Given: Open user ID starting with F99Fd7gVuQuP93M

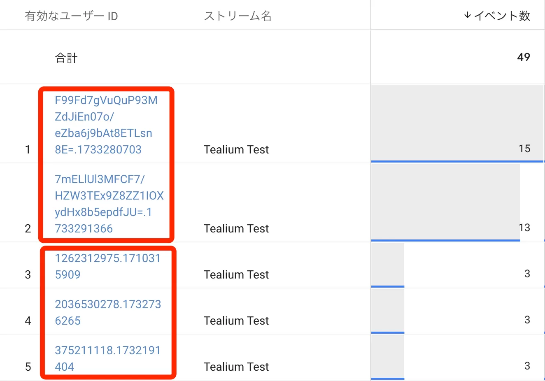Looking at the screenshot, I should [106, 125].
